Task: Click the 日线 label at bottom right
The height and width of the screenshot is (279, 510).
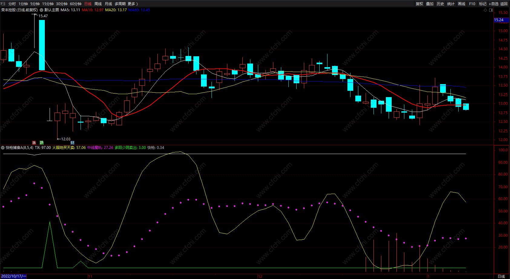Action: (501, 277)
